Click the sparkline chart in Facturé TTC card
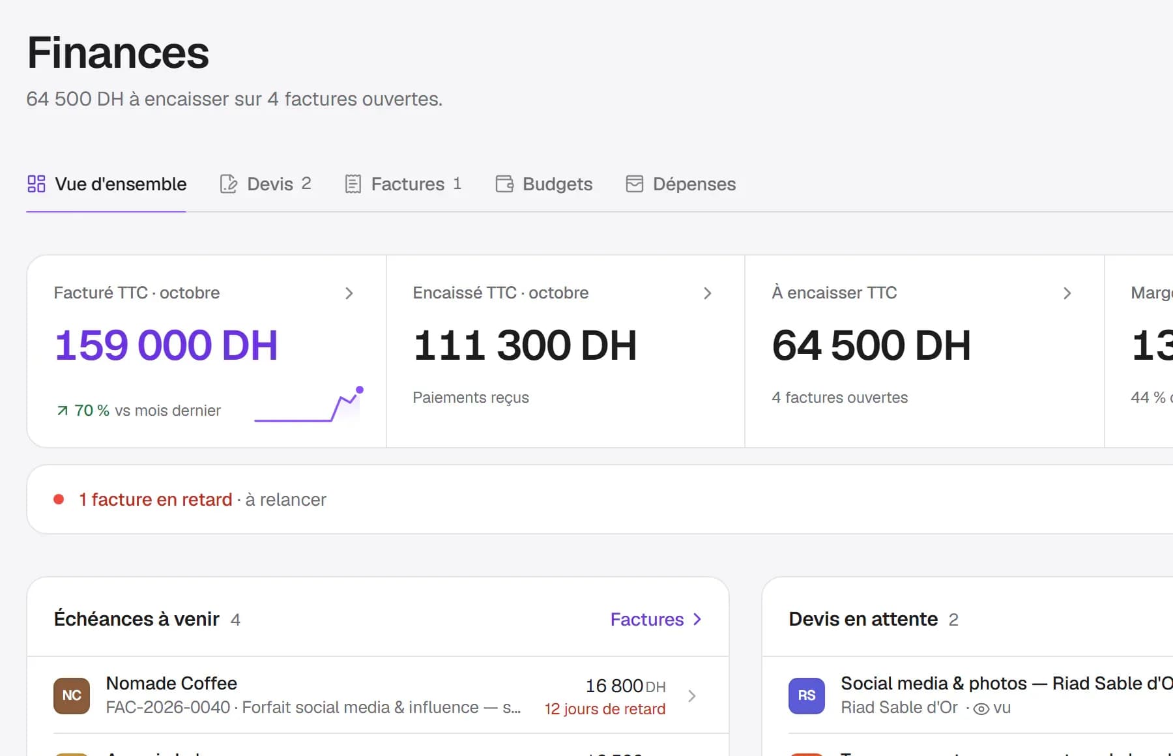1173x756 pixels. (x=308, y=405)
